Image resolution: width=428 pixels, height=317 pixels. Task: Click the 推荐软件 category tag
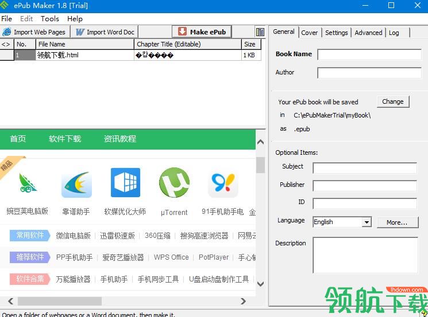[x=30, y=257]
